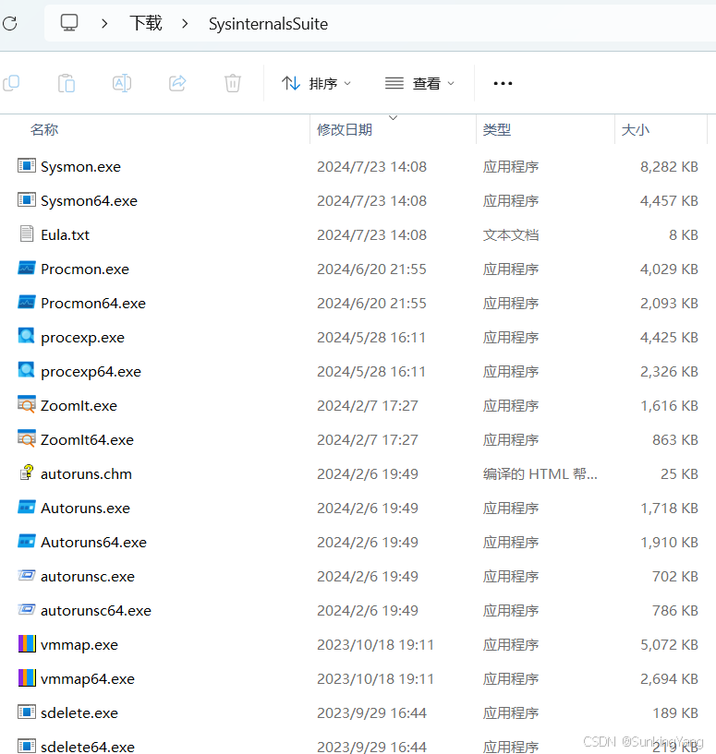Click the 编译的 HTML 帮... type cell
The image size is (716, 754).
pyautogui.click(x=540, y=474)
